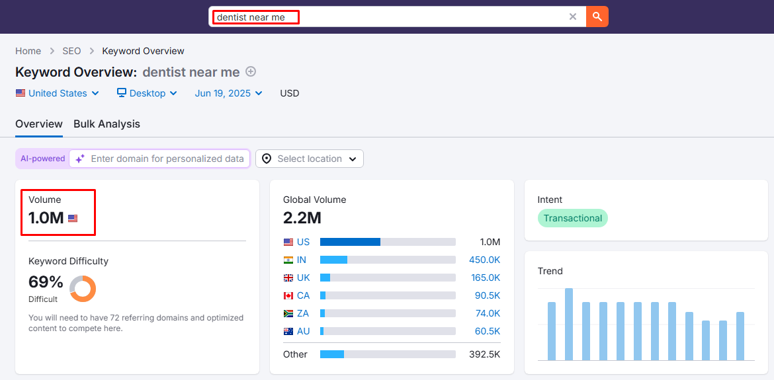This screenshot has width=774, height=380.
Task: Click the AI sparkle icon in domain field
Action: coord(80,159)
